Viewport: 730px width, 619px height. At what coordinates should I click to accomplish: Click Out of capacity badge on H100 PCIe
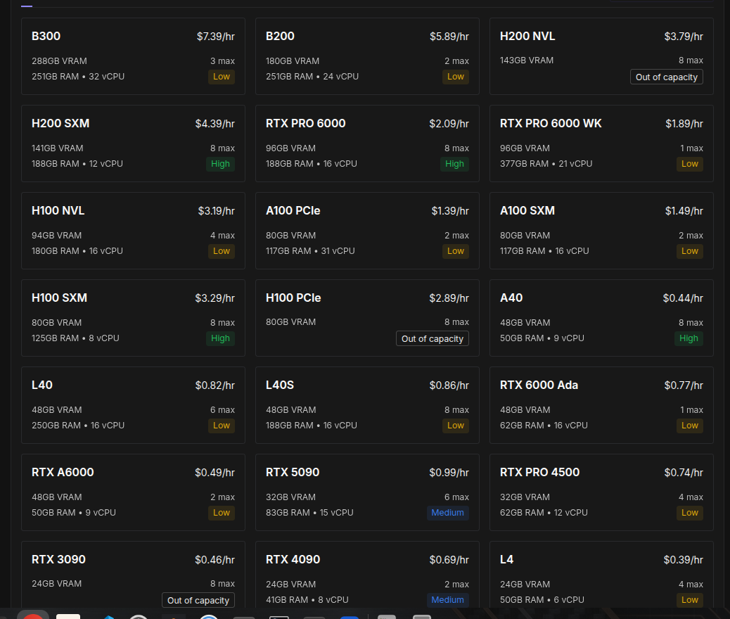coord(432,338)
